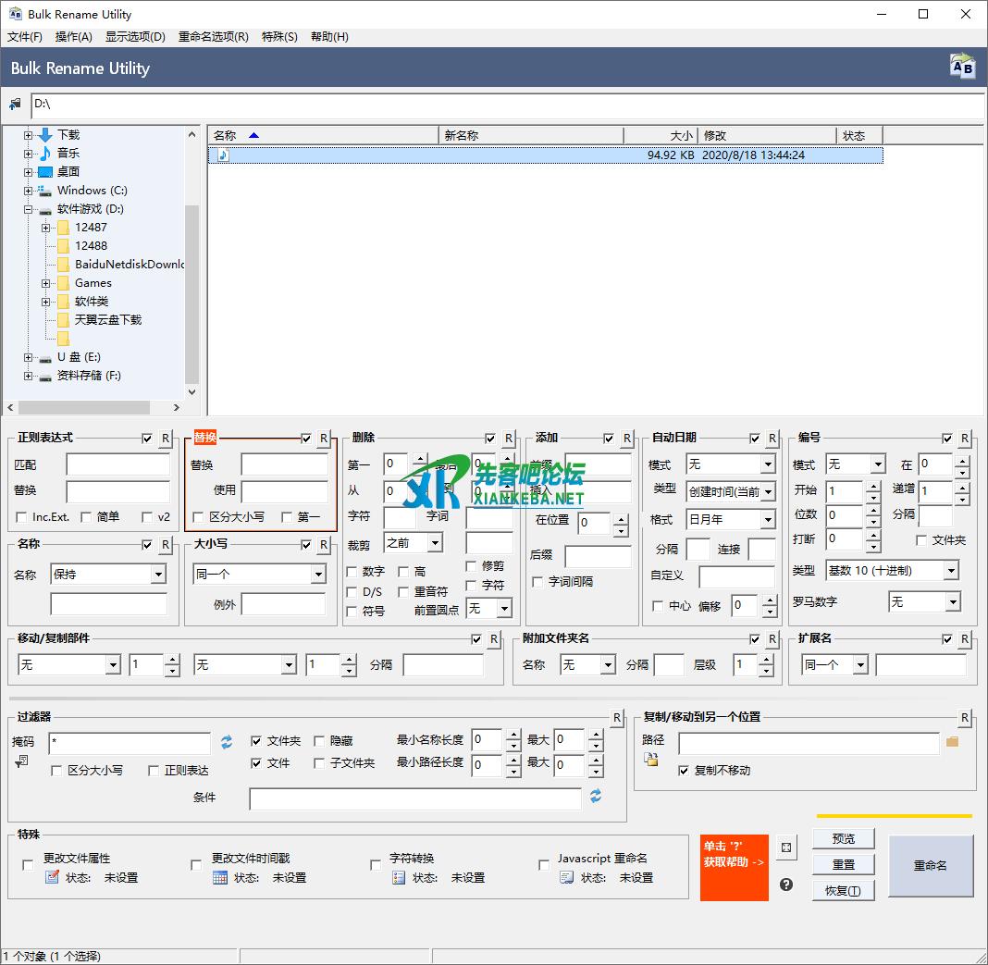Click the large 重命名 button

click(x=930, y=865)
